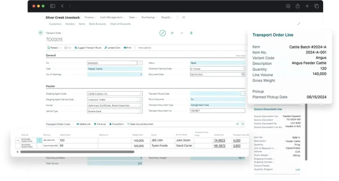Click the factbox vertical scrollbar
Screen dimensions: 339x181
[x=306, y=132]
